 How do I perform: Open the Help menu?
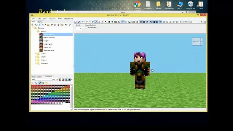pos(60,19)
